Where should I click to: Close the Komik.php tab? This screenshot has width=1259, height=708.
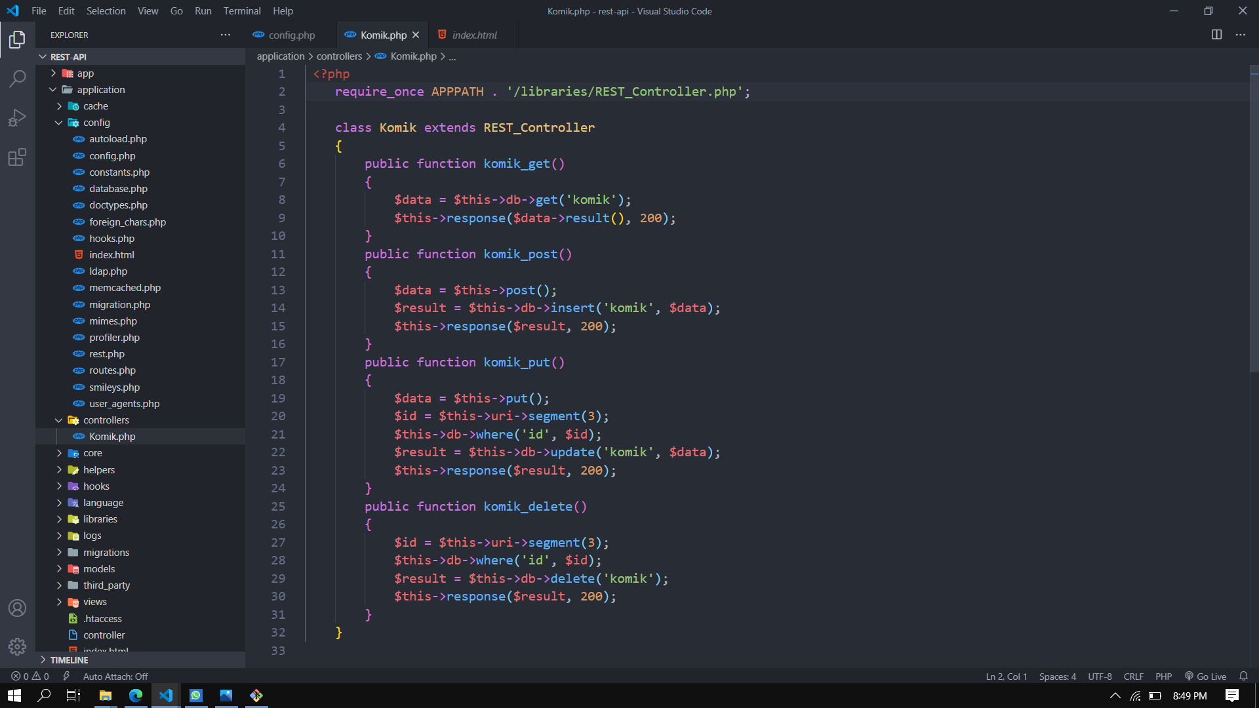416,35
